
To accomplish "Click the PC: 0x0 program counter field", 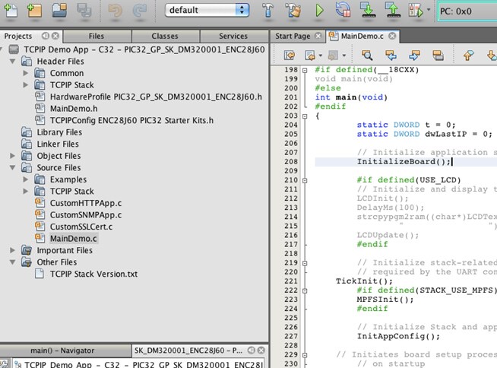I will point(467,11).
